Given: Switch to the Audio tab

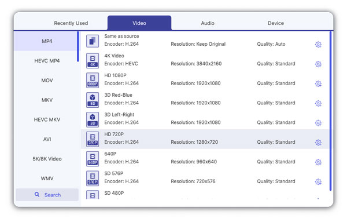Looking at the screenshot, I should click(208, 23).
